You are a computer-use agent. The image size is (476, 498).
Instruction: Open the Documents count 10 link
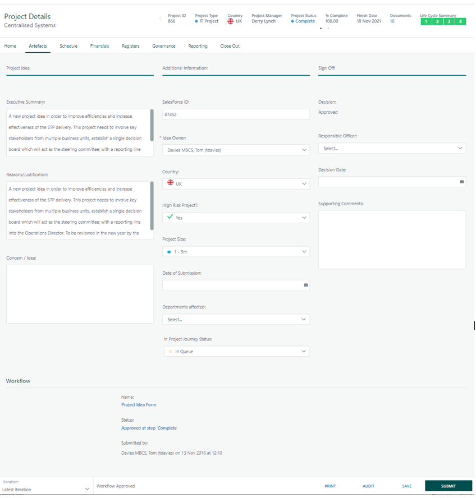392,21
